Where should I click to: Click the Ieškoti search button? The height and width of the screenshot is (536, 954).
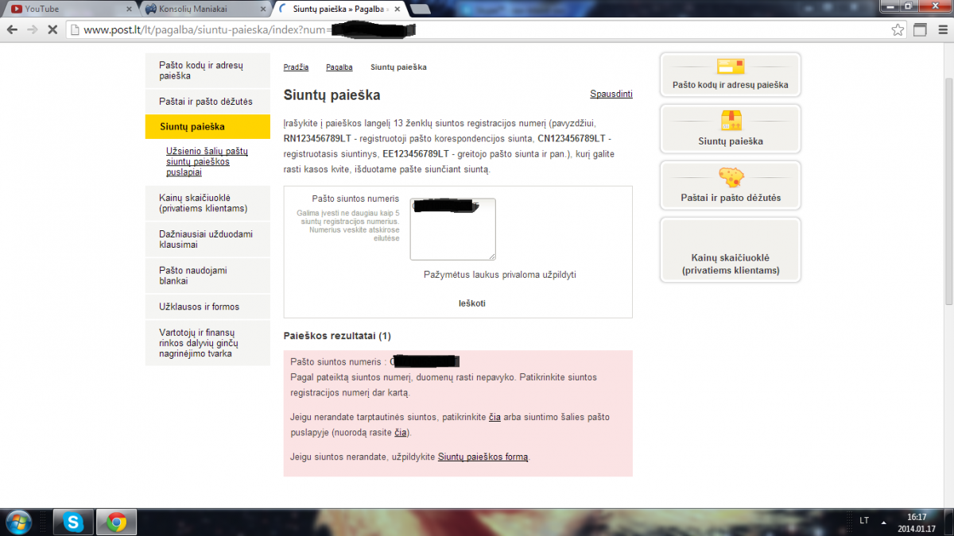[471, 303]
